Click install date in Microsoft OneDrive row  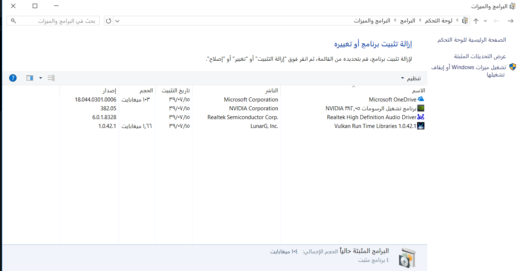click(179, 99)
